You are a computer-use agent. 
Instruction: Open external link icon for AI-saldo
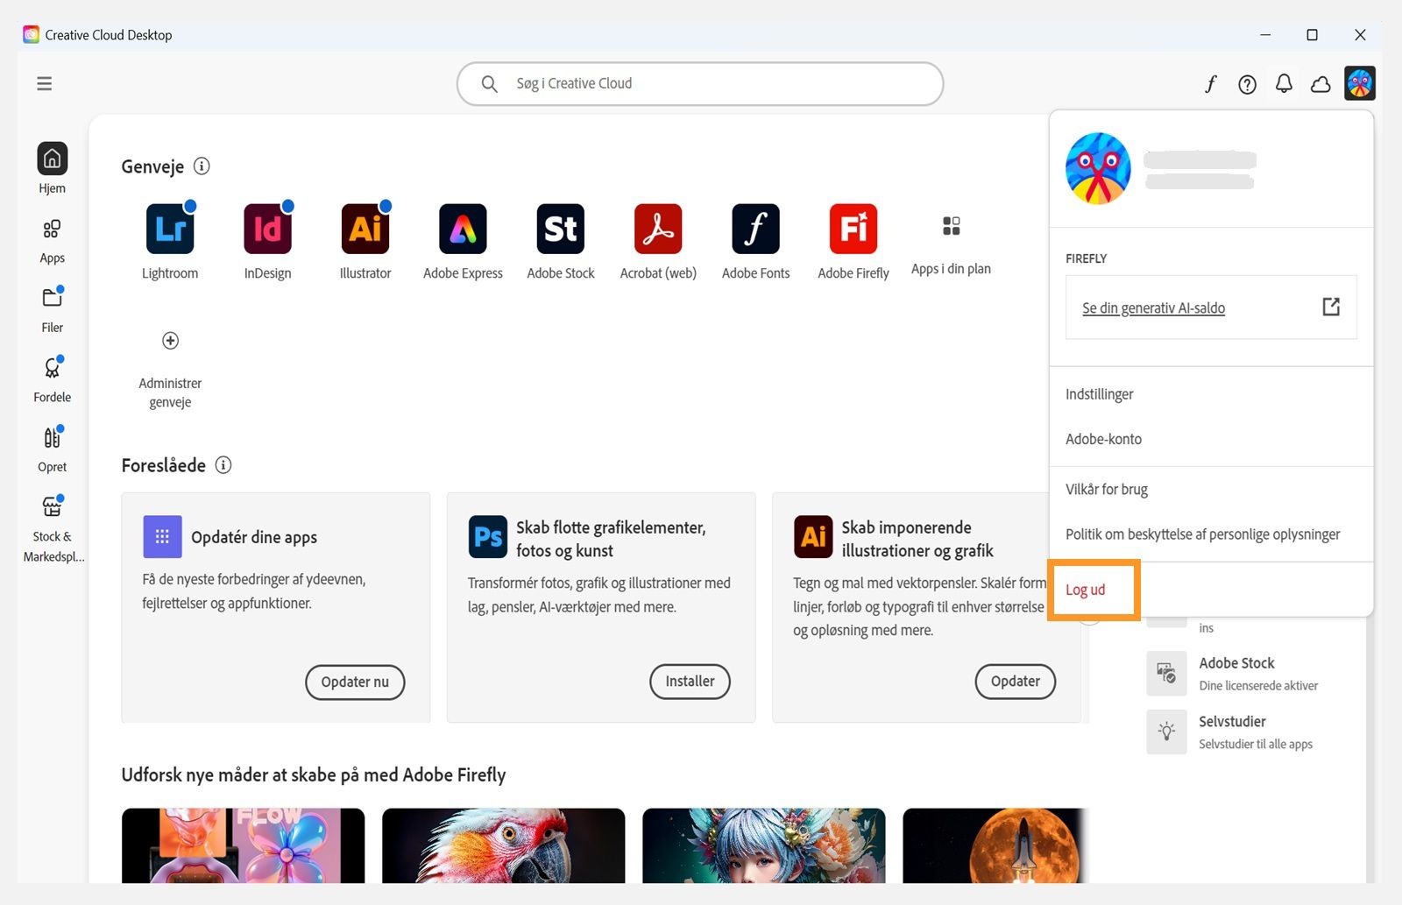pyautogui.click(x=1331, y=307)
